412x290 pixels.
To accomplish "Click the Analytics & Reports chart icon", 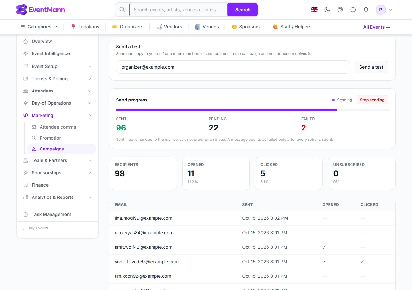I will (x=26, y=197).
